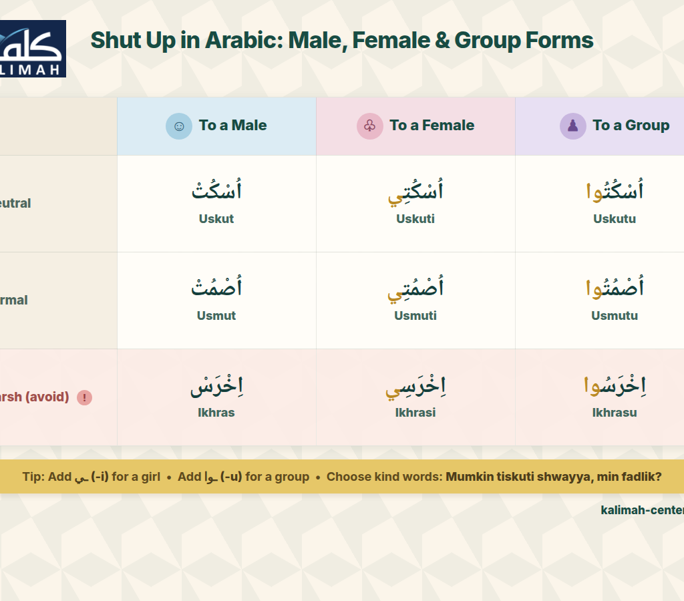This screenshot has height=601, width=684.
Task: Click the transliteration Usmut
Action: [x=216, y=316]
